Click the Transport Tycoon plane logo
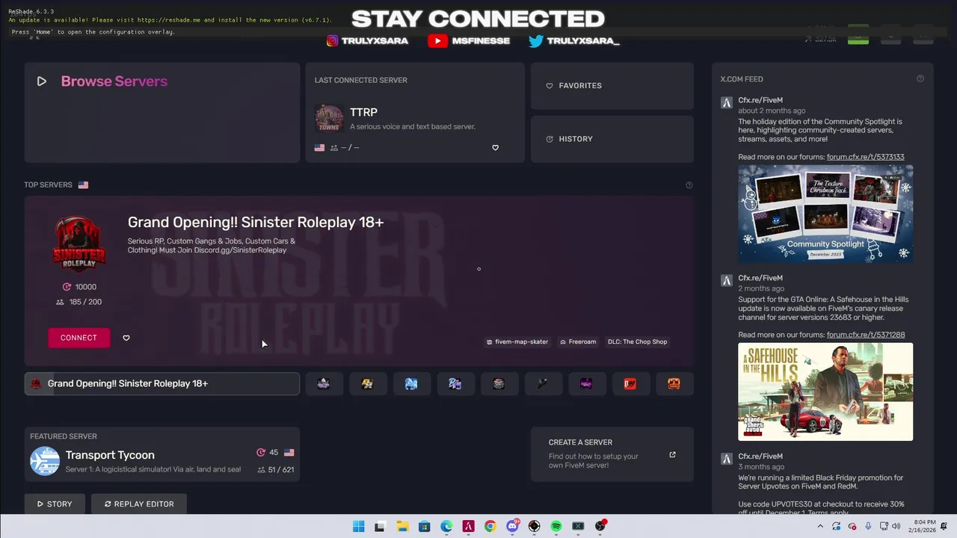957x538 pixels. coord(45,461)
